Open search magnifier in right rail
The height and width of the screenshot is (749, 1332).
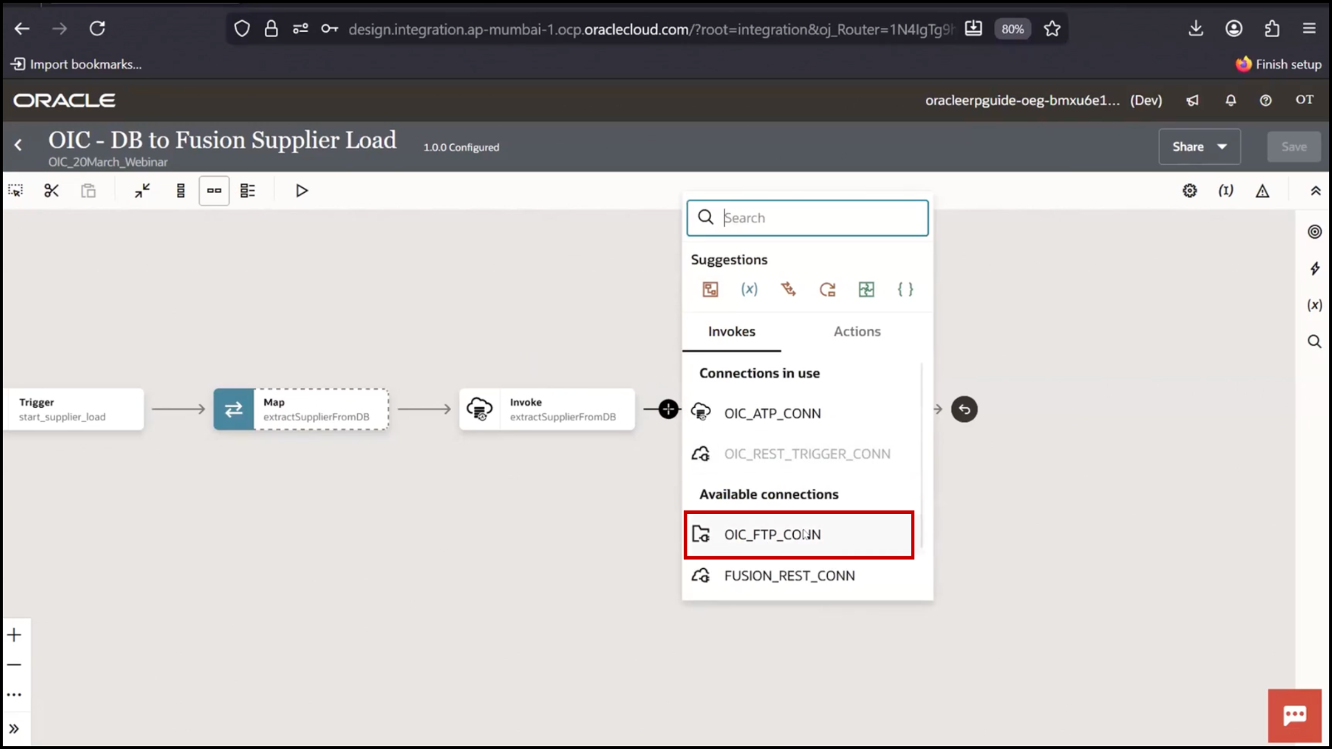1315,341
